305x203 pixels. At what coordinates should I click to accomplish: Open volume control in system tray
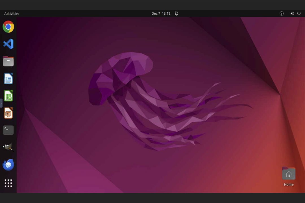292,14
